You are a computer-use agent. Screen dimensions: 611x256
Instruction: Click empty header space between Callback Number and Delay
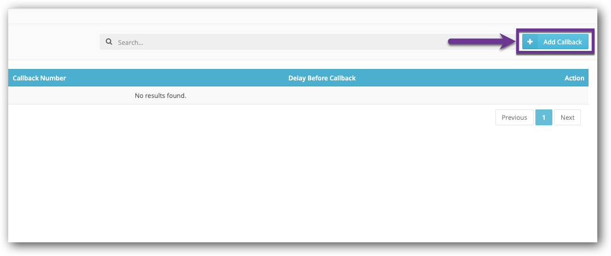pyautogui.click(x=175, y=78)
